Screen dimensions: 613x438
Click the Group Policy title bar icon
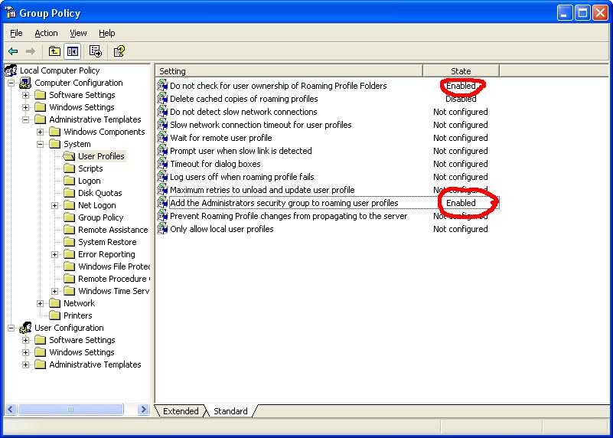pyautogui.click(x=11, y=12)
